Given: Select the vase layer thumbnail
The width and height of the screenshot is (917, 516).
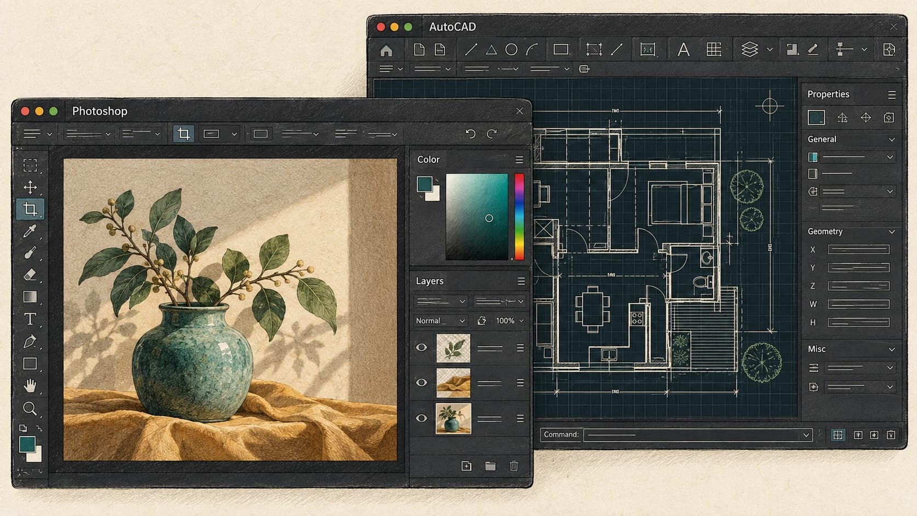Looking at the screenshot, I should 453,418.
